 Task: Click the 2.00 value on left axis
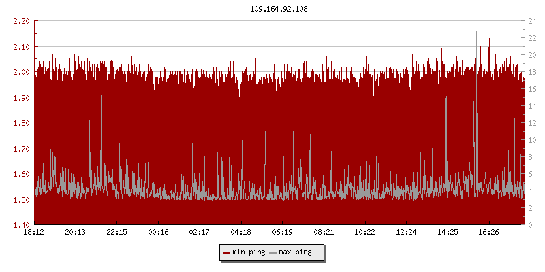[x=21, y=72]
